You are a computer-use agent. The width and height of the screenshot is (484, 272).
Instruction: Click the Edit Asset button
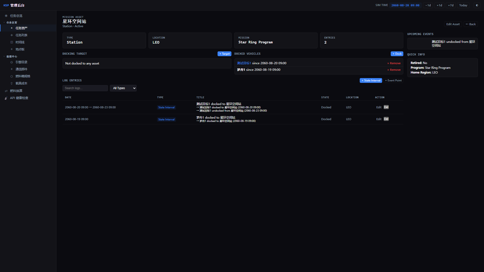click(453, 24)
